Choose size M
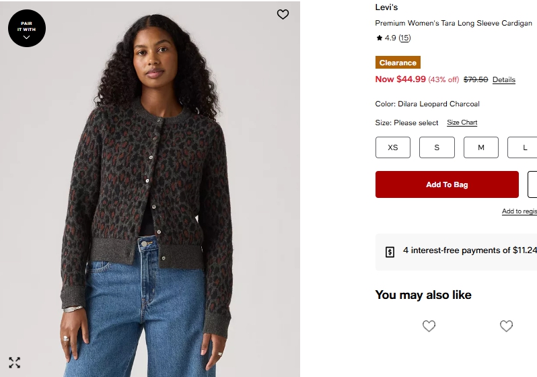The width and height of the screenshot is (537, 377). point(480,147)
